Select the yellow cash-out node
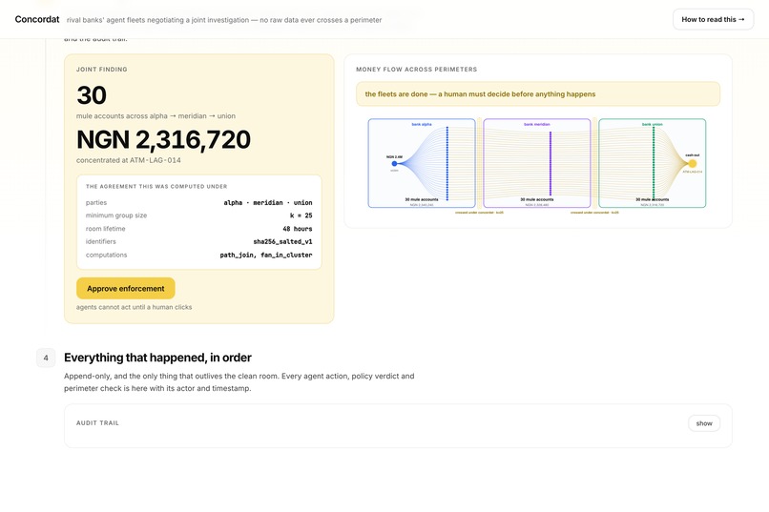 tap(692, 163)
